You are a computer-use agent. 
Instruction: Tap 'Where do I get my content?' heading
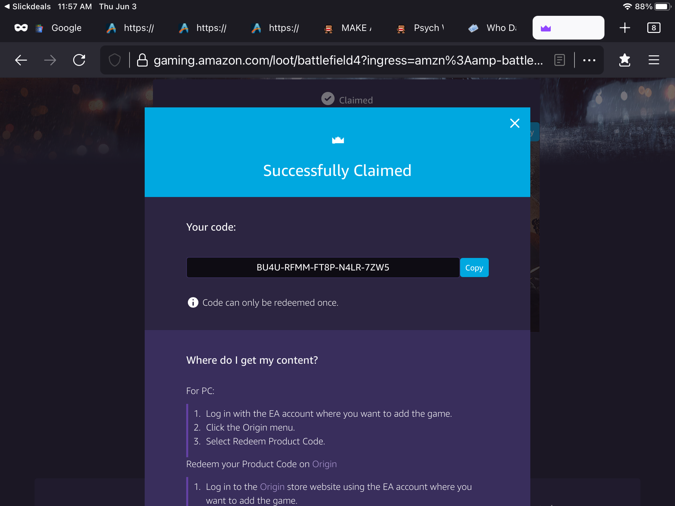(252, 360)
